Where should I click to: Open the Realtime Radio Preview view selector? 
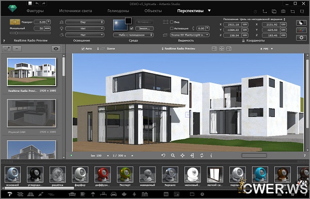pyautogui.click(x=179, y=48)
